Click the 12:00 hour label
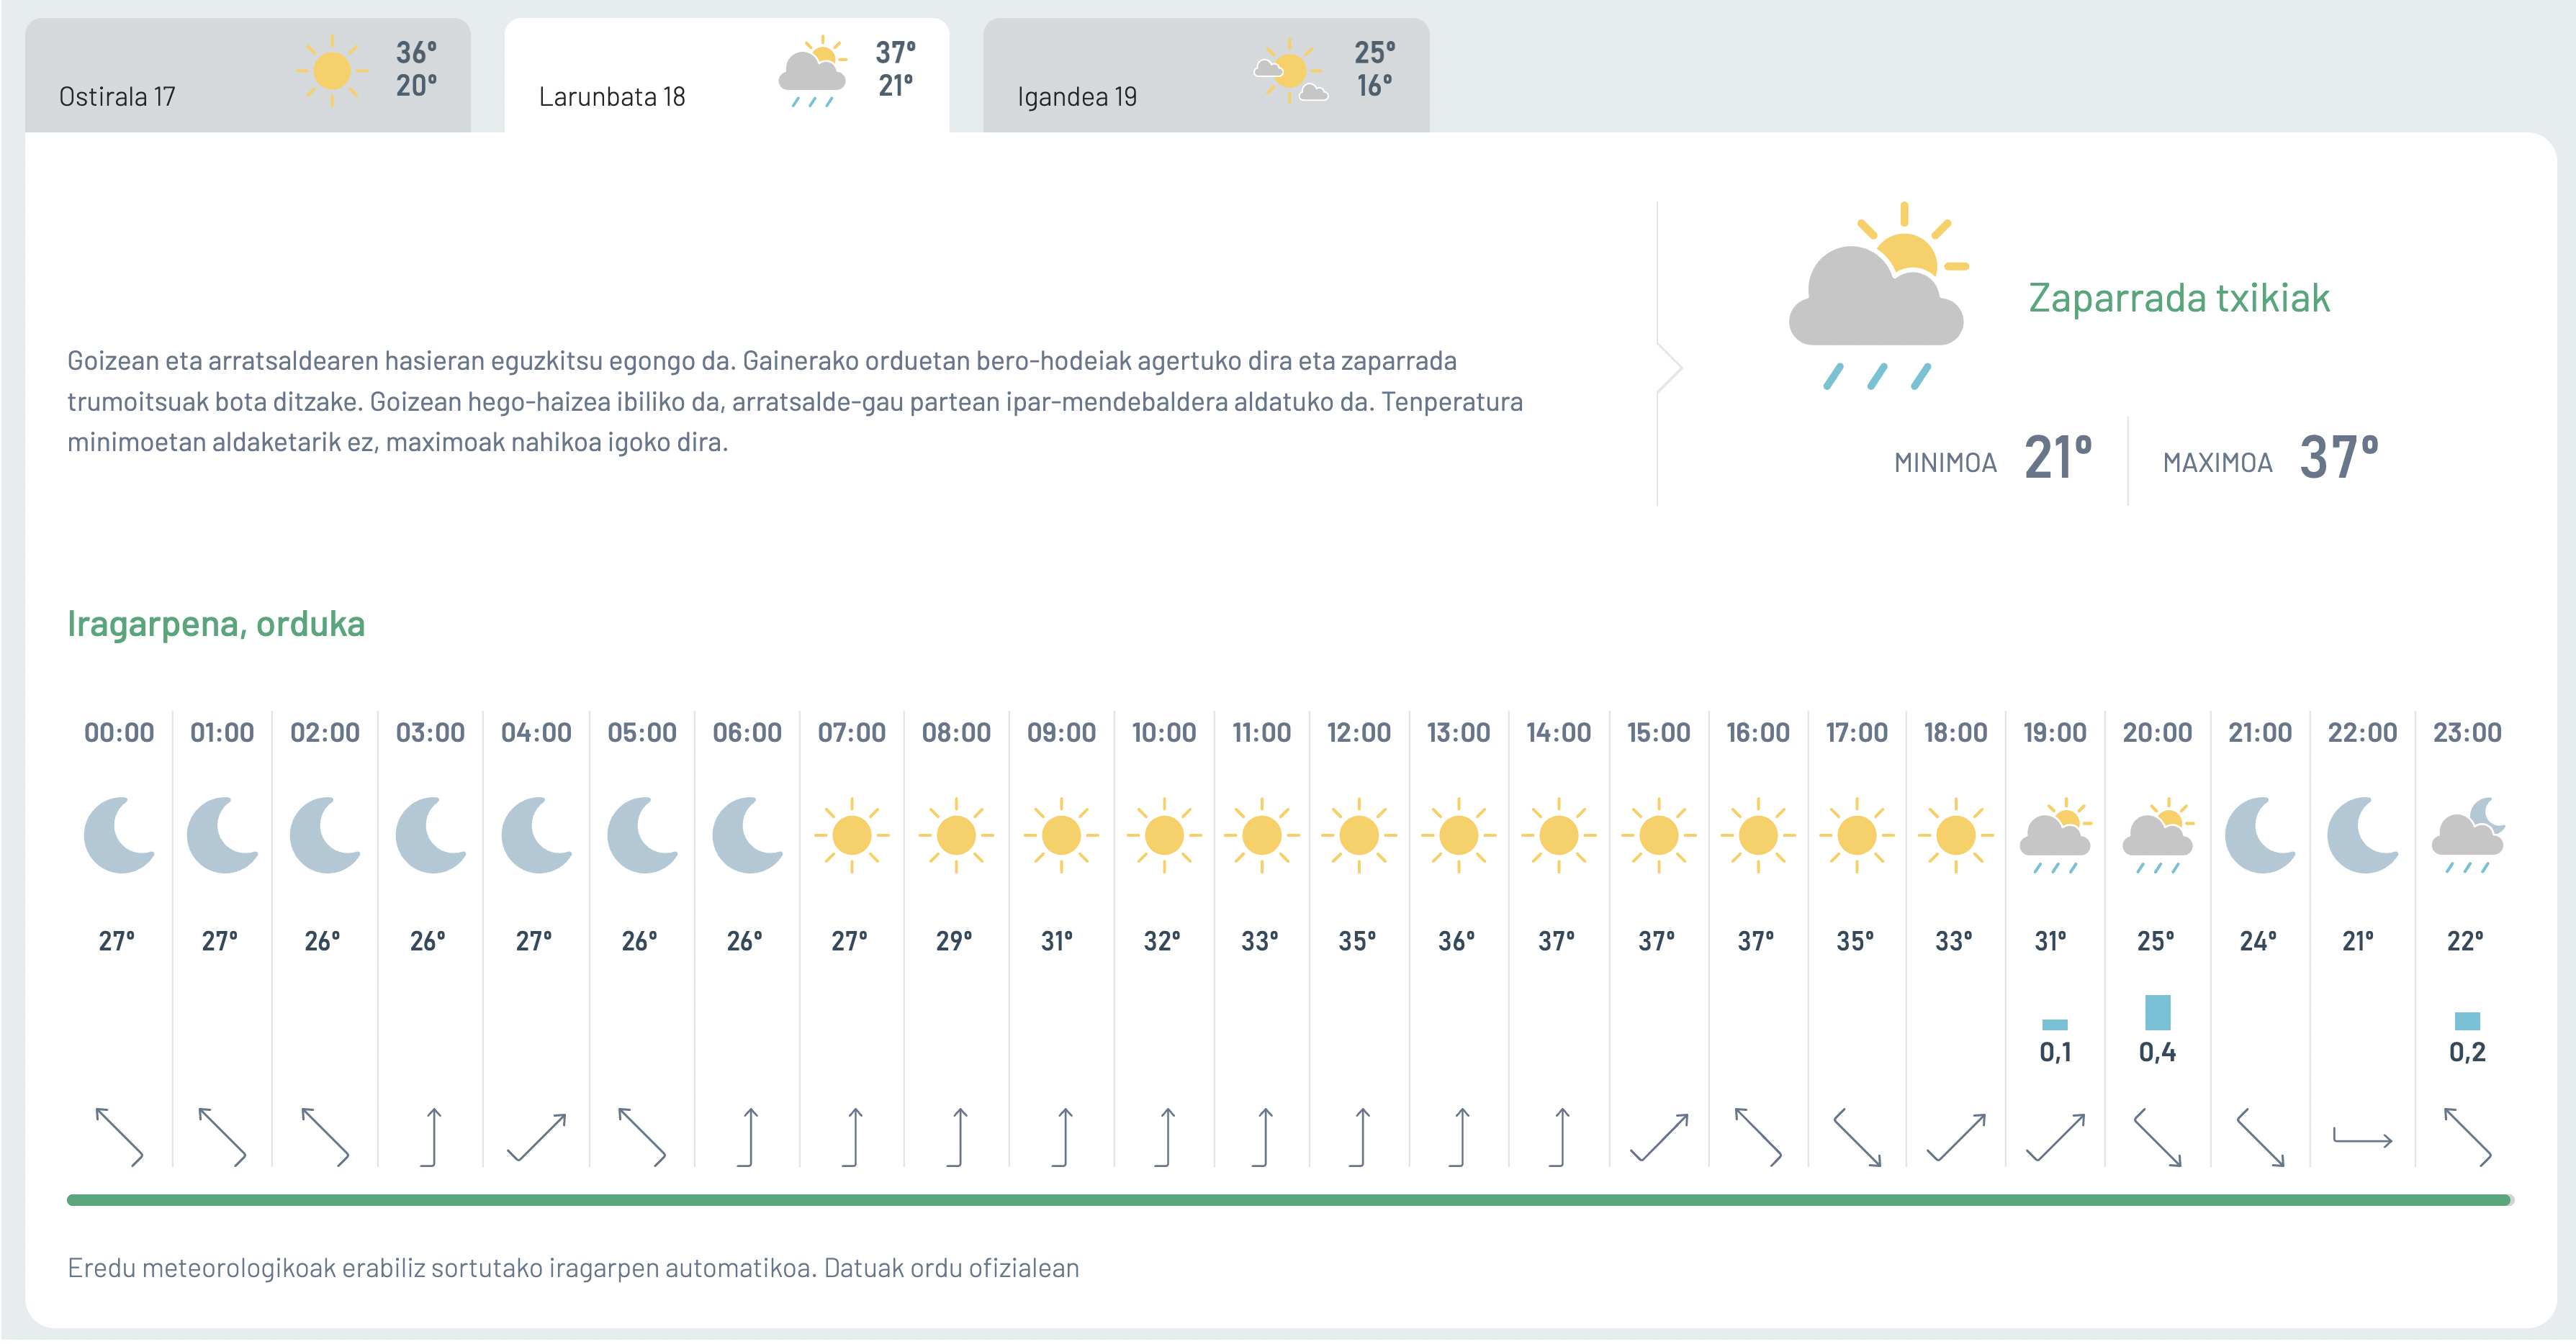Screen dimensions: 2576x1344 (1359, 732)
